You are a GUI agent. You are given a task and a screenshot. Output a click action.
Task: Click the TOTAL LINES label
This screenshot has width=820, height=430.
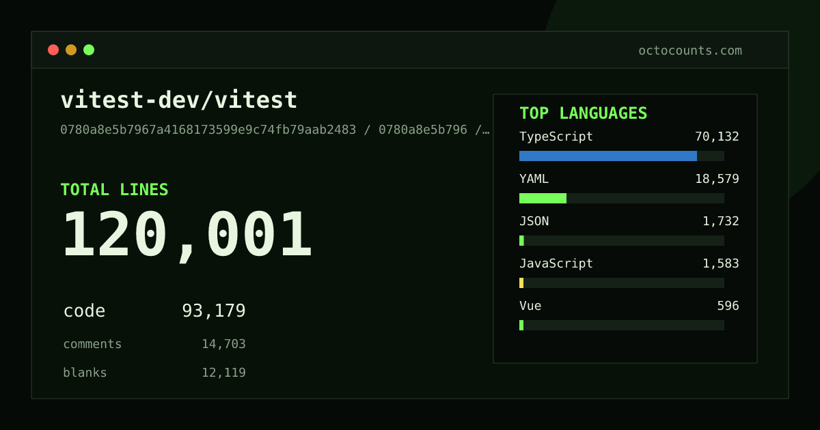pyautogui.click(x=114, y=190)
